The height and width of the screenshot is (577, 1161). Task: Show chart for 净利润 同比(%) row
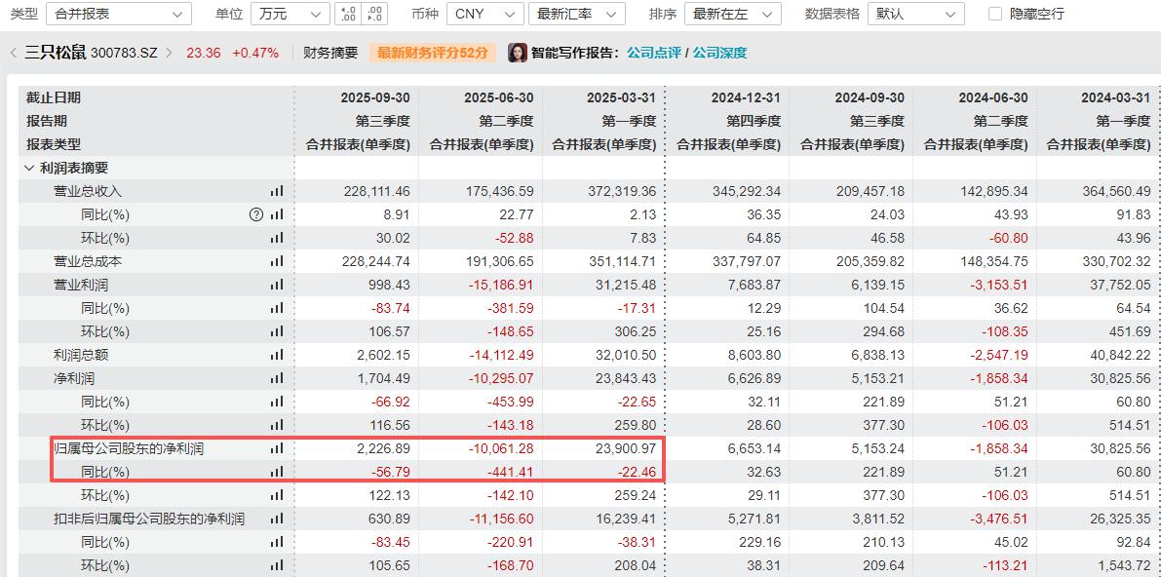click(x=277, y=402)
